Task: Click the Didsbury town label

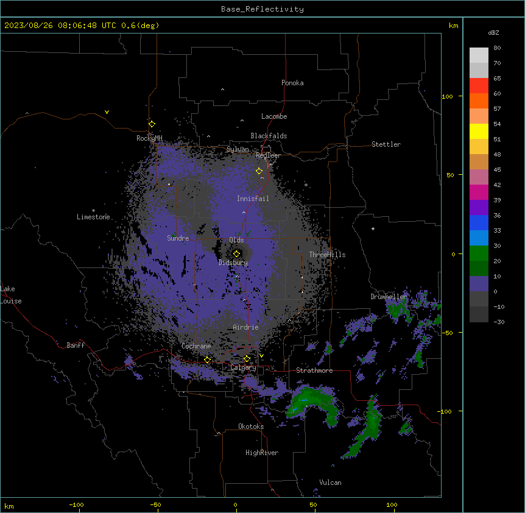Action: [x=233, y=263]
